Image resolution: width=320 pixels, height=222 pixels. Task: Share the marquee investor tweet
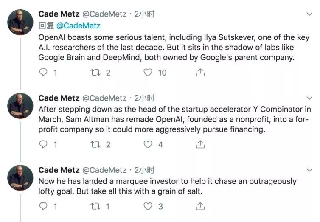199,207
